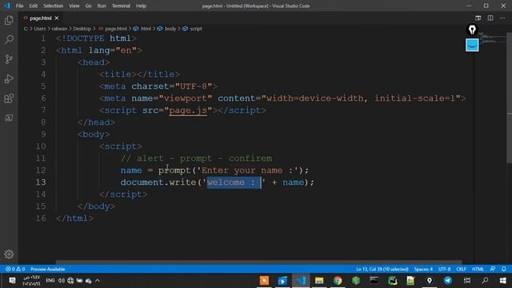Click the HTML language mode indicator

click(x=478, y=269)
